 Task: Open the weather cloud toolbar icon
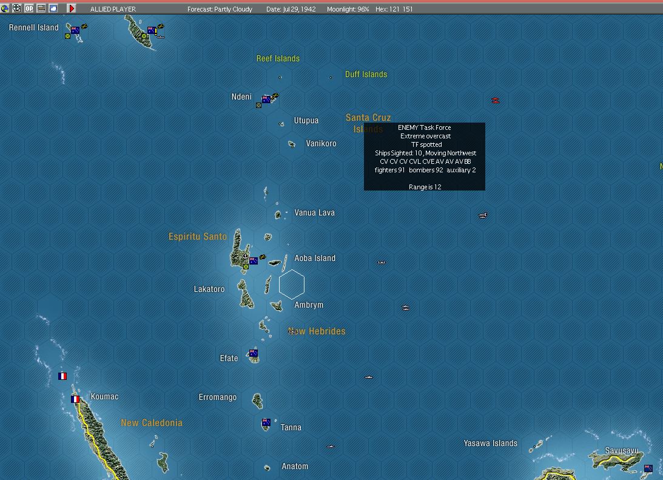point(53,8)
